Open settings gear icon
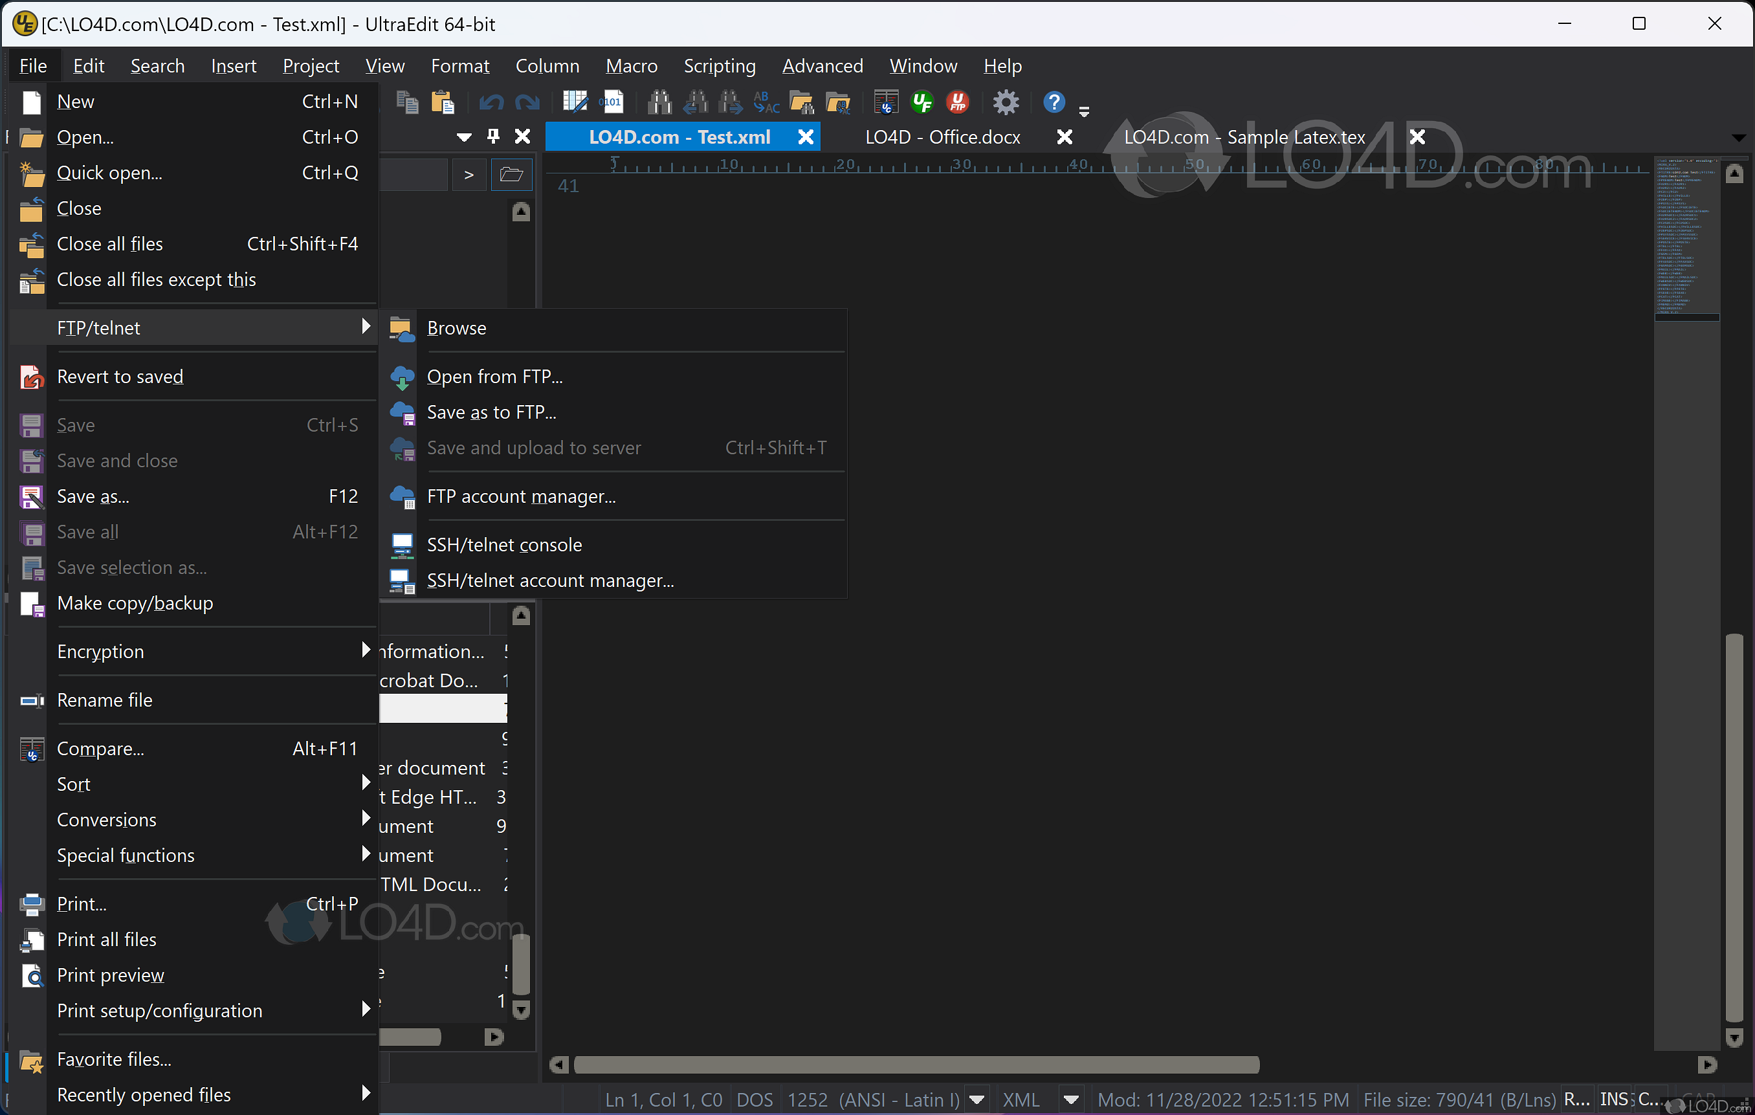The width and height of the screenshot is (1755, 1115). coord(1006,102)
